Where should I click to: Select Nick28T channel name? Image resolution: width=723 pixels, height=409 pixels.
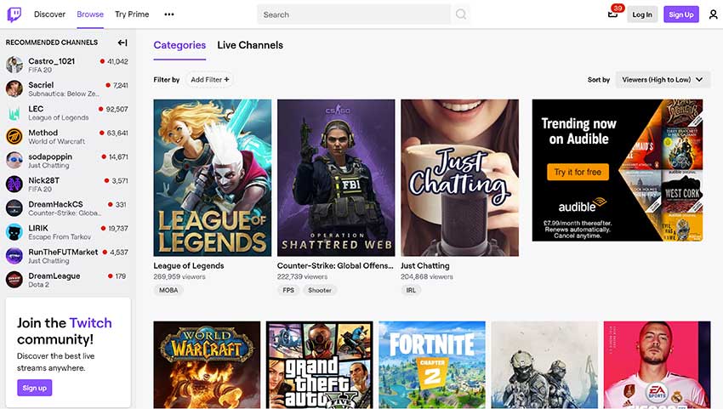(x=43, y=180)
